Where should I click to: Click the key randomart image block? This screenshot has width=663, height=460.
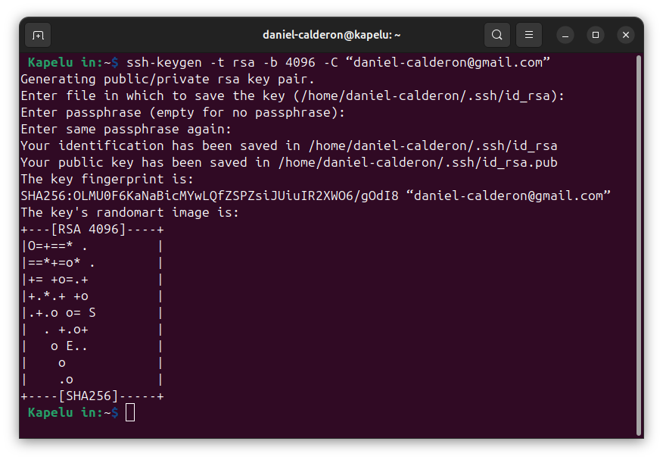pos(91,312)
